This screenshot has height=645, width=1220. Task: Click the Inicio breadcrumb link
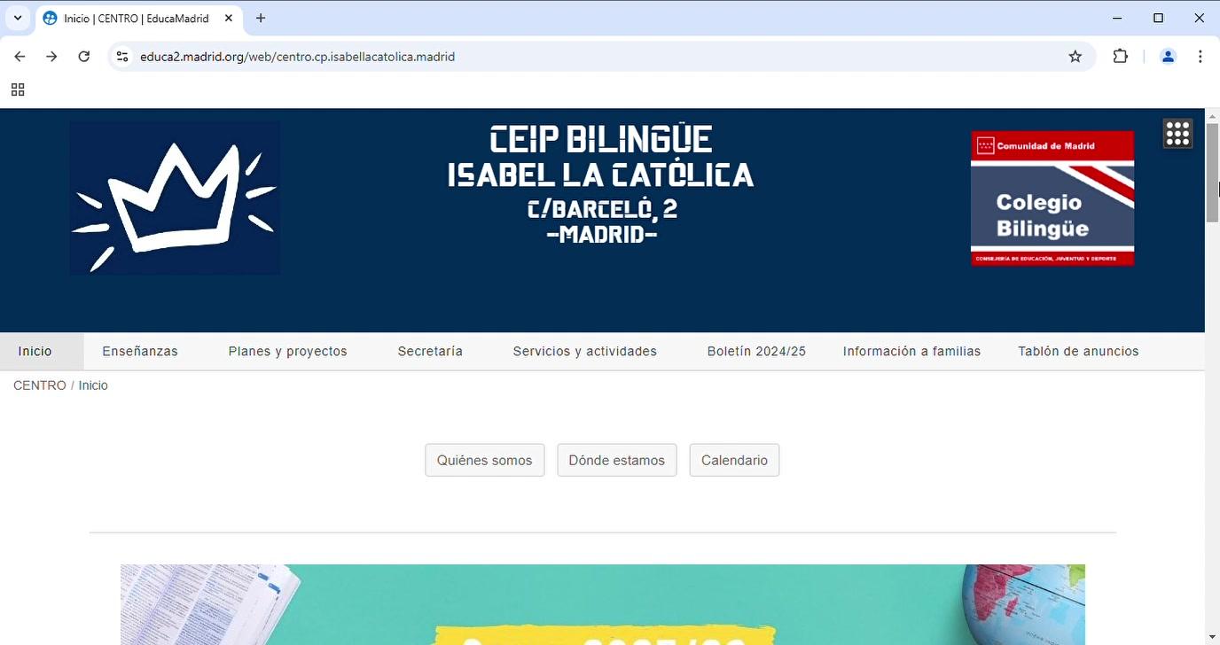point(93,385)
